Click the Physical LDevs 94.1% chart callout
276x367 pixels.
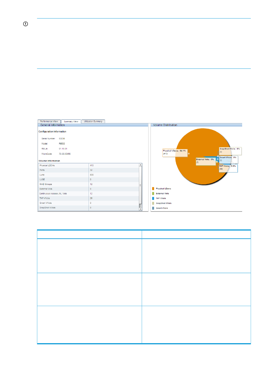pyautogui.click(x=175, y=153)
